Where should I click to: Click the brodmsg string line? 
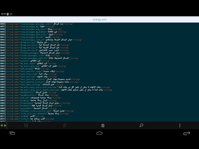[x=32, y=100]
